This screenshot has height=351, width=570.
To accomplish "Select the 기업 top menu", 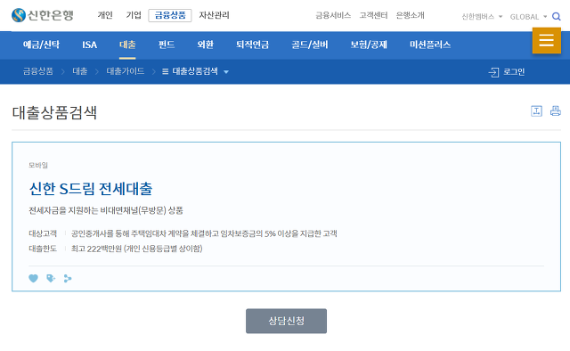I will coord(134,15).
